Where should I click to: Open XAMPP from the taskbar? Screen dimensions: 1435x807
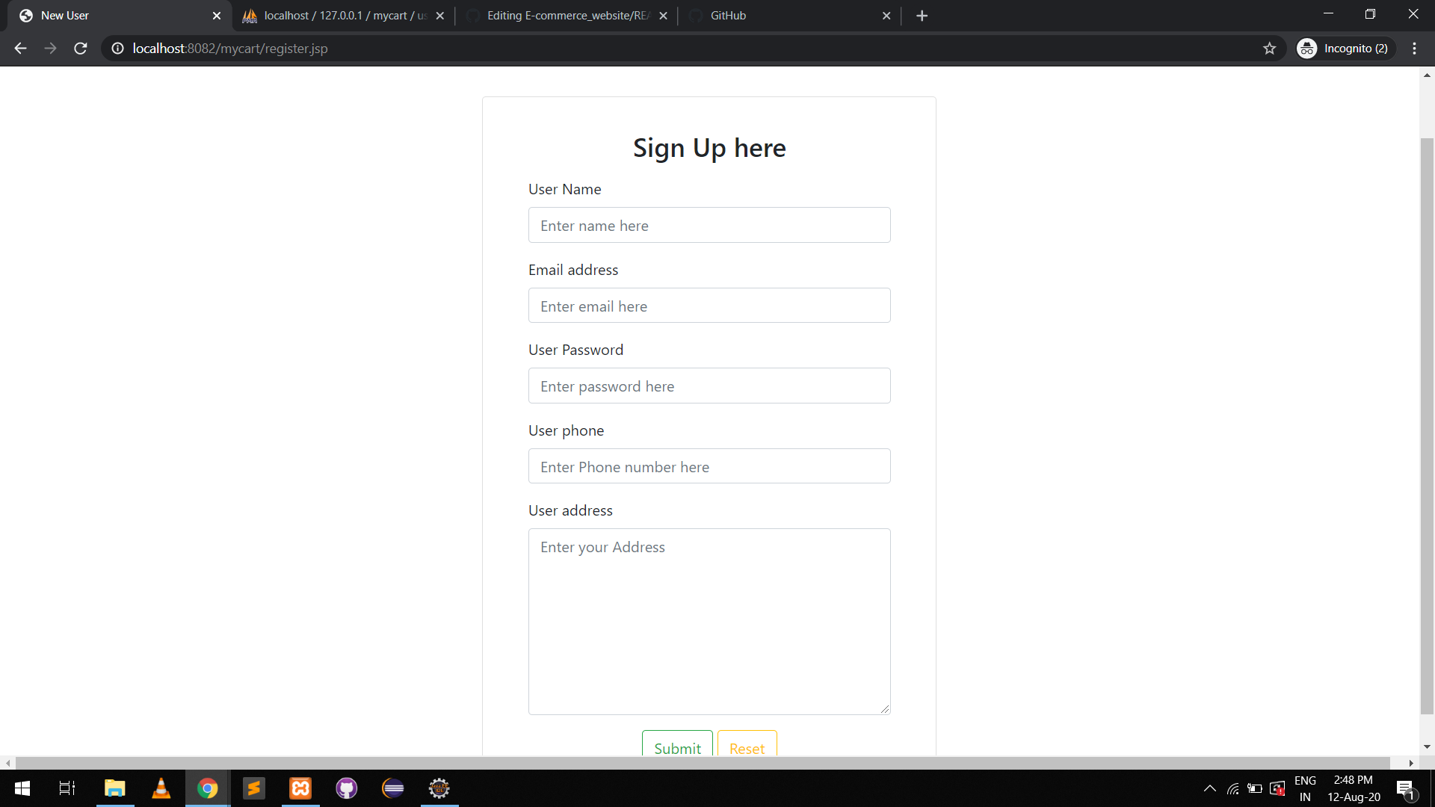pos(300,788)
